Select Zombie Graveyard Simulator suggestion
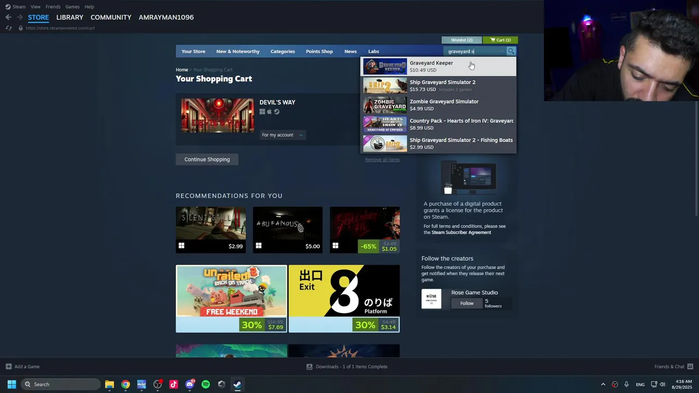Screen dimensions: 699x393 point(439,105)
